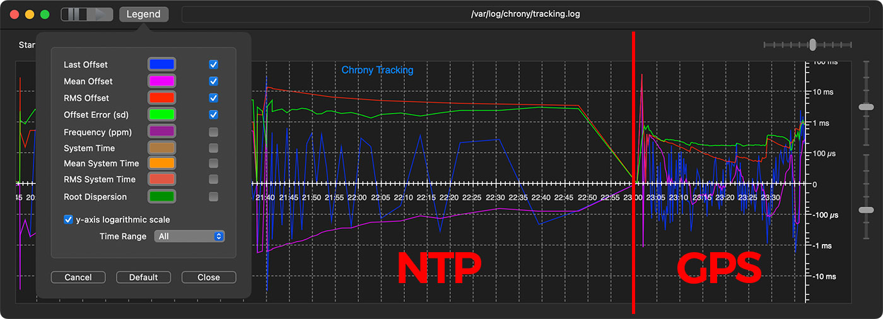The width and height of the screenshot is (883, 319).
Task: Enable the System Time checkbox
Action: [214, 148]
